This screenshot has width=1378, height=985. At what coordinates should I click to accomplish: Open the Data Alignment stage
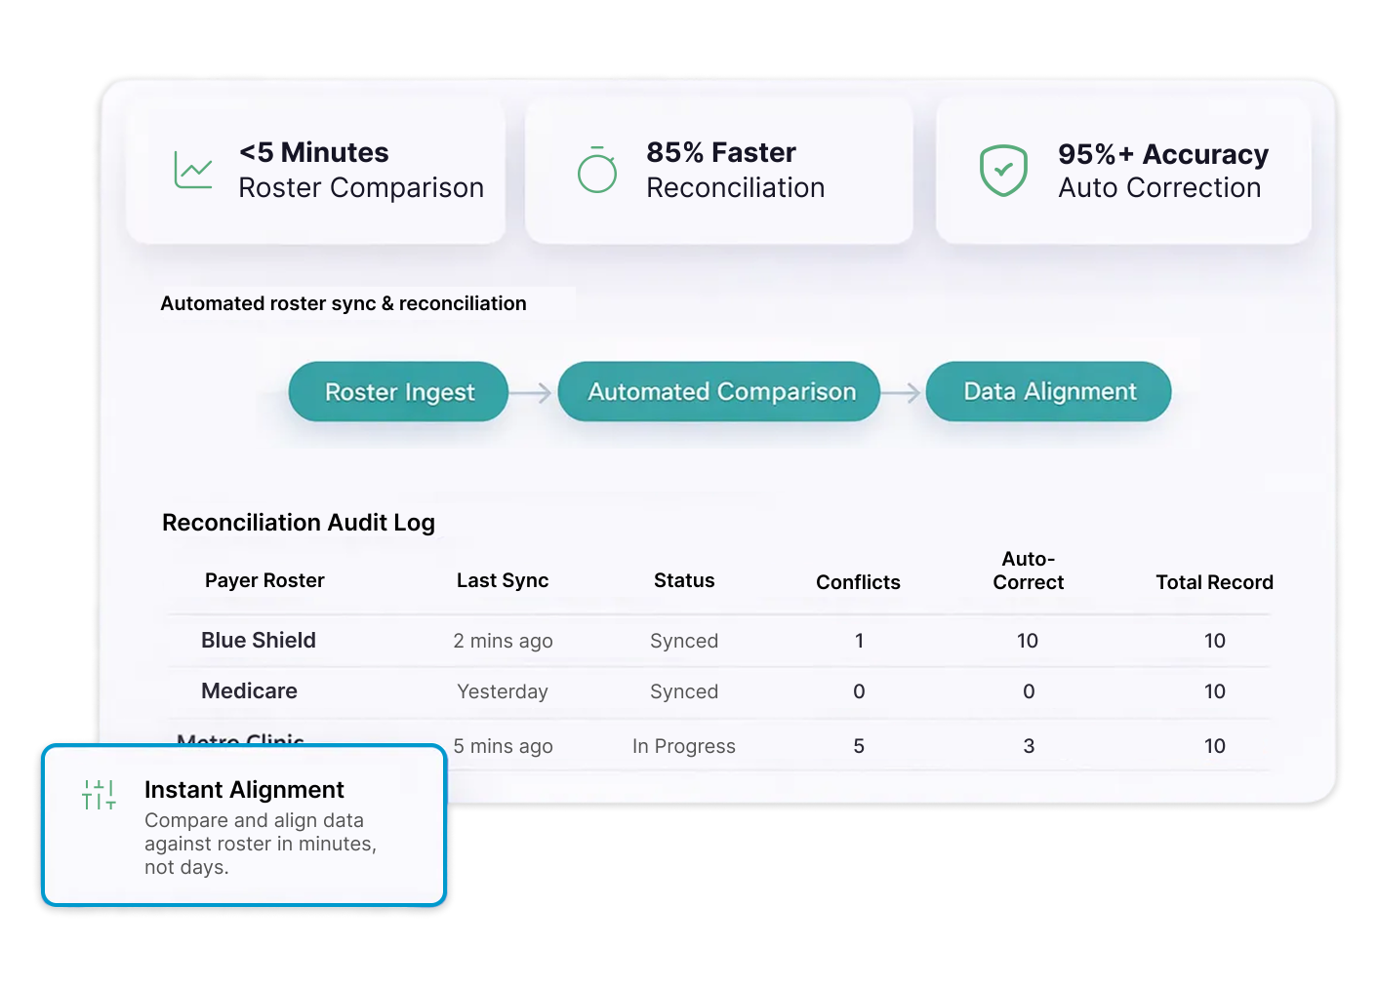click(x=1048, y=392)
